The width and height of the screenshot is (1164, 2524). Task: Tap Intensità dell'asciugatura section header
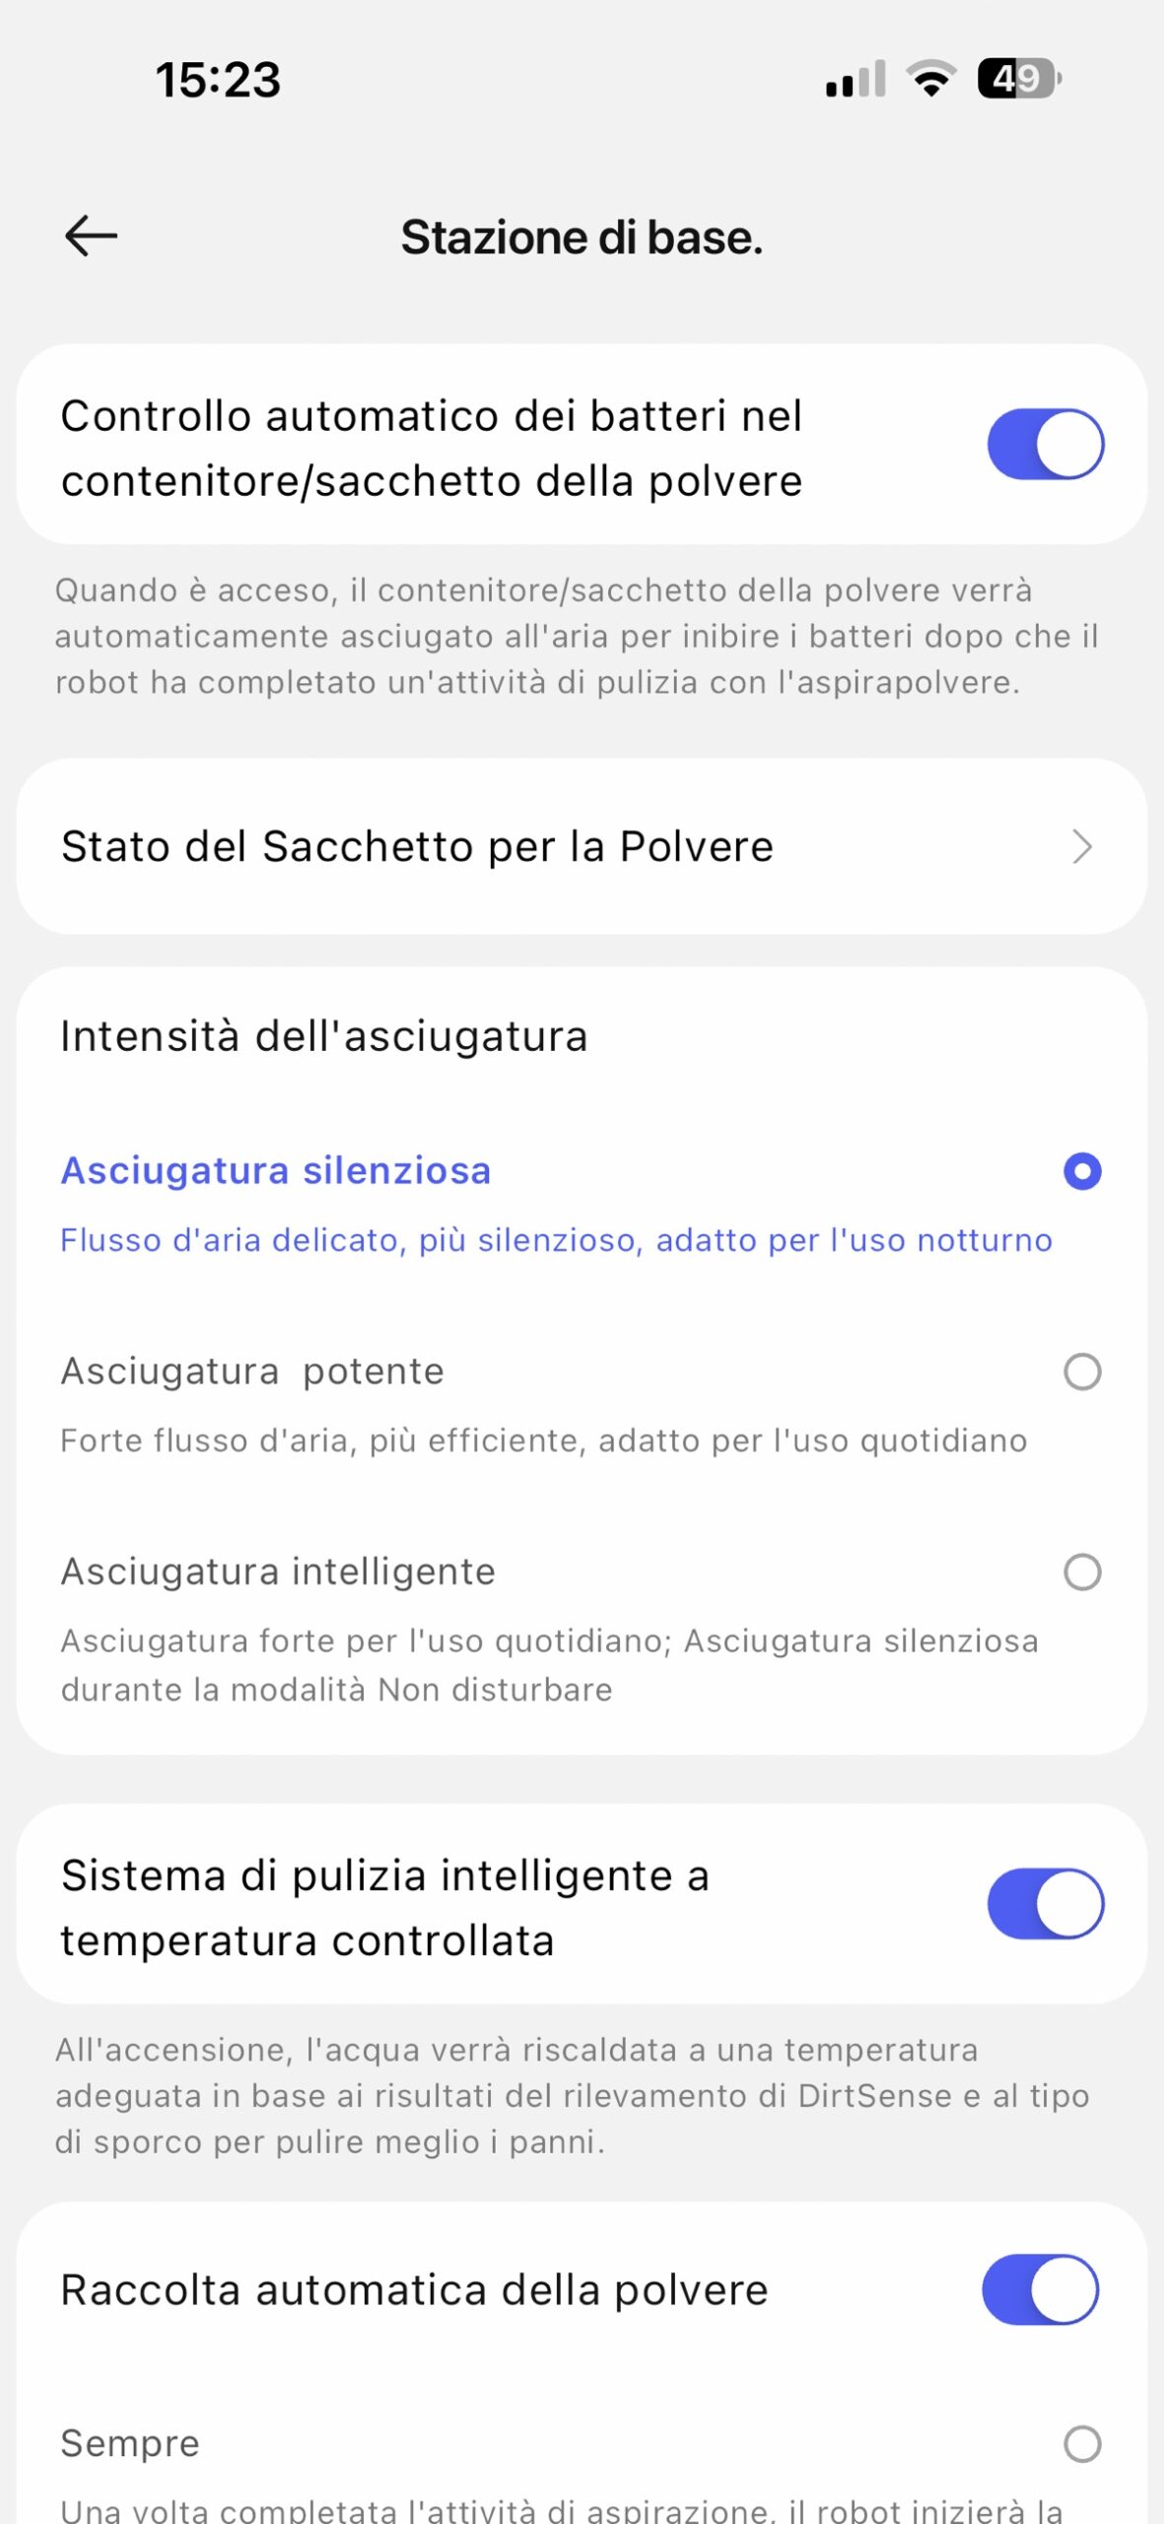point(324,1036)
